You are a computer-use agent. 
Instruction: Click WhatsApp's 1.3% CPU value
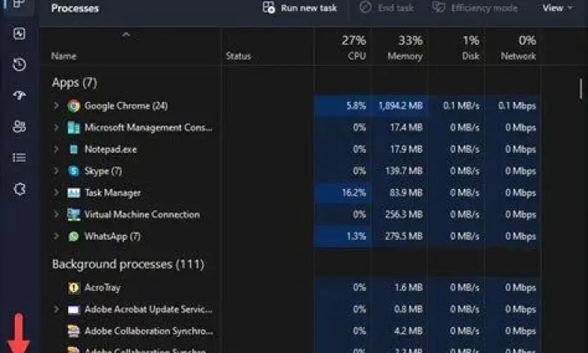[x=356, y=236]
